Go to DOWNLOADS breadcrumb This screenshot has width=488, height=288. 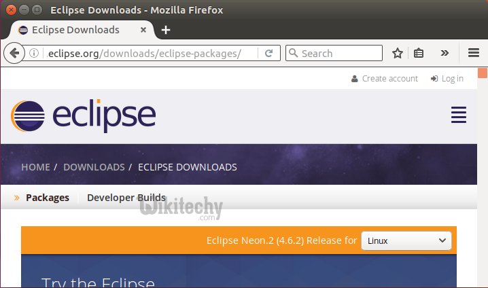tap(94, 167)
